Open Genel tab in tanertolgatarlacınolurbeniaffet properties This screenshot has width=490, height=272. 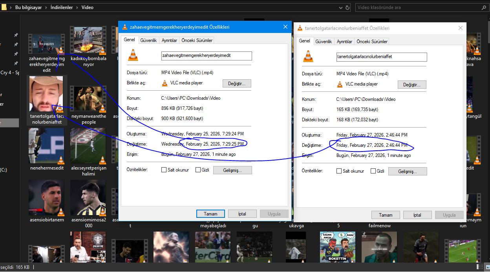(305, 41)
